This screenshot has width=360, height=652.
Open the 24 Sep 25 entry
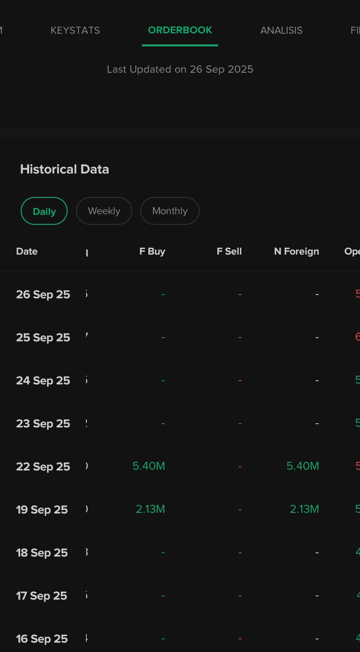pyautogui.click(x=43, y=380)
